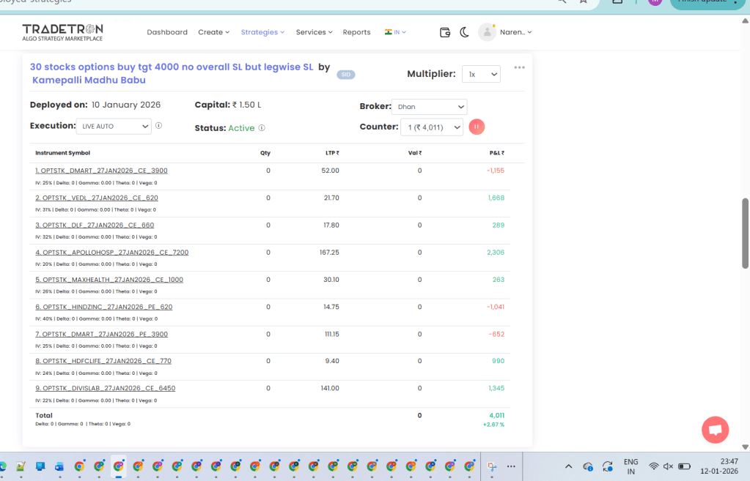
Task: Go to the Dashboard page
Action: coord(167,32)
